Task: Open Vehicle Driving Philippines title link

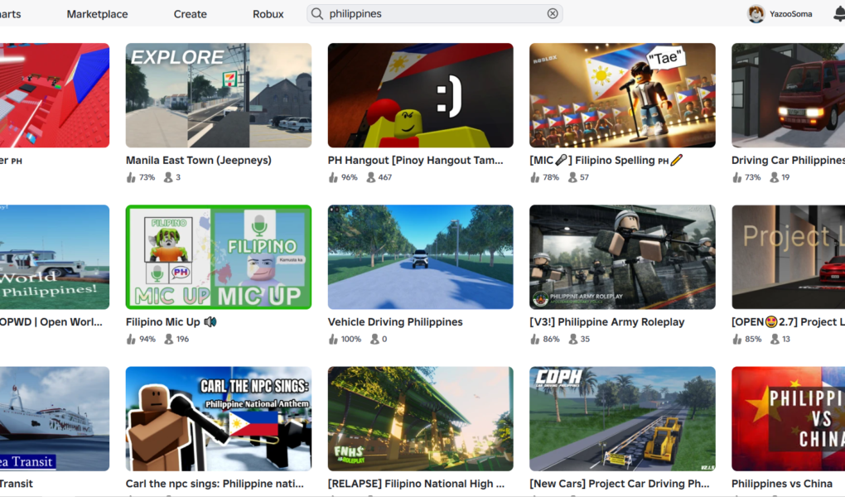Action: click(x=394, y=322)
